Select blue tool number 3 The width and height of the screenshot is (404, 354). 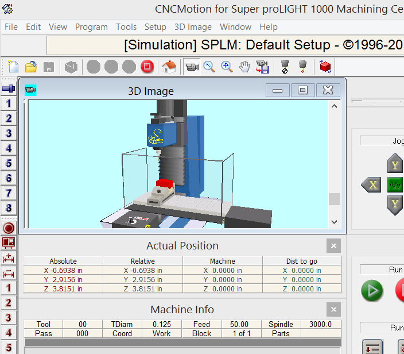coord(9,133)
